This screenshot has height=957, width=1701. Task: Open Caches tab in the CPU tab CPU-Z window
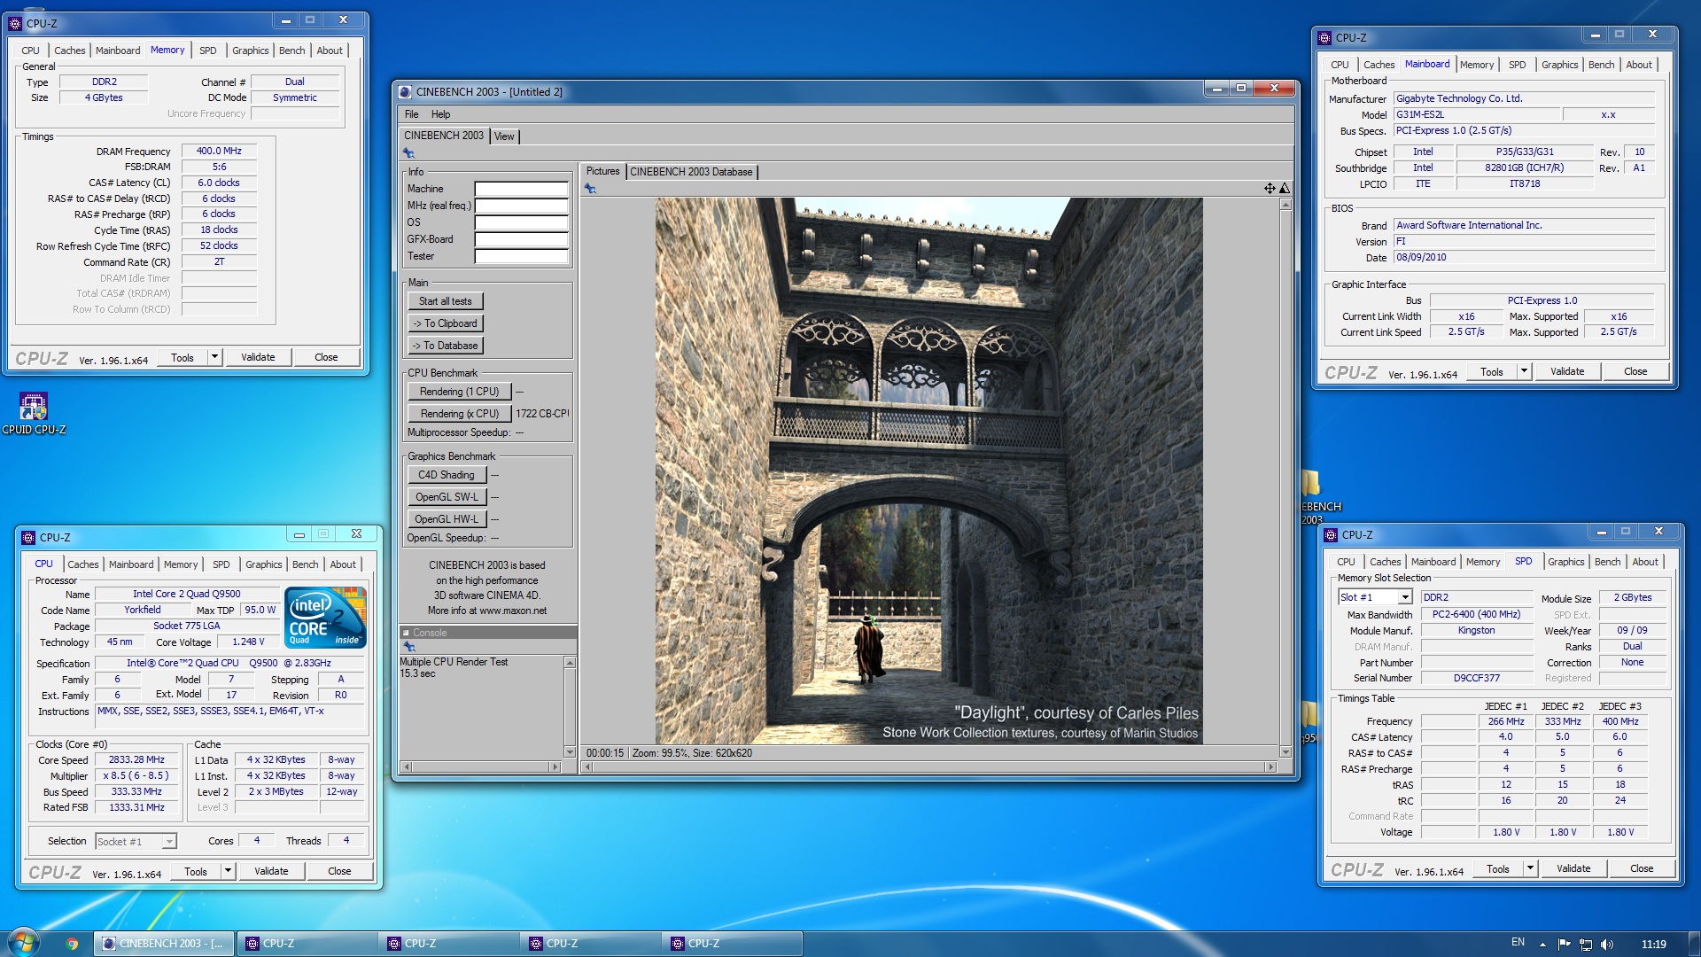coord(83,564)
